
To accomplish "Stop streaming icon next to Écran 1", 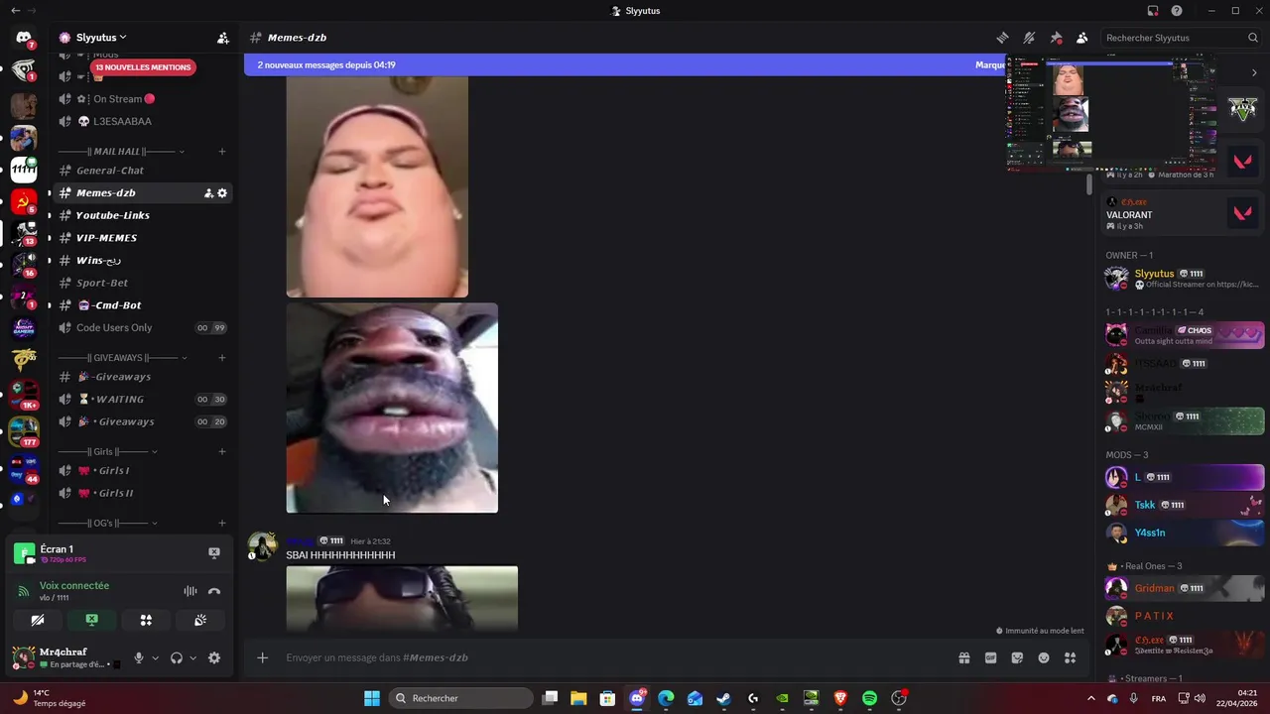I will [214, 553].
